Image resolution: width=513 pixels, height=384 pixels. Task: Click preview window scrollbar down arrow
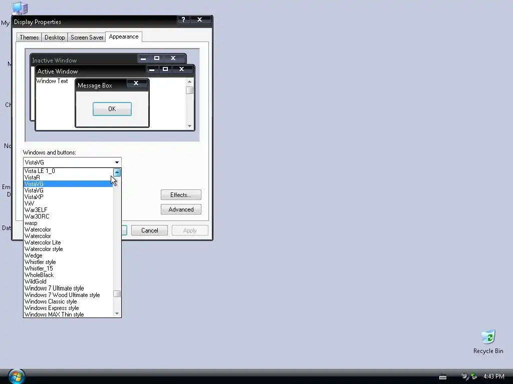[x=189, y=126]
